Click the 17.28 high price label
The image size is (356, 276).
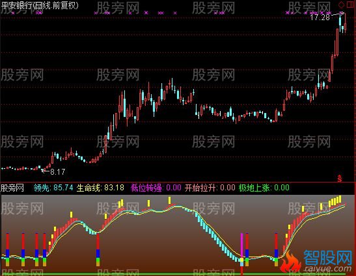click(x=320, y=18)
